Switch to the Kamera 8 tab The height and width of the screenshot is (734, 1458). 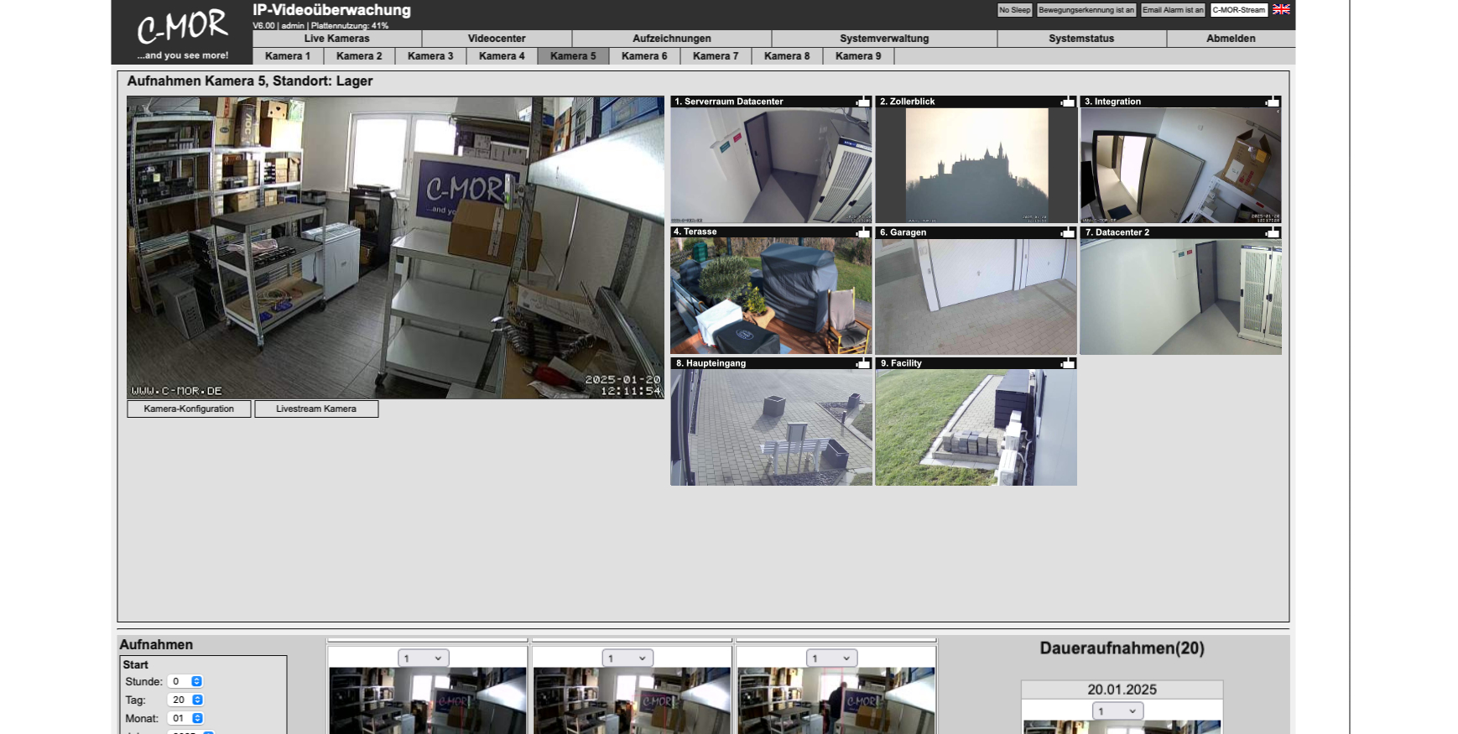[x=787, y=56]
